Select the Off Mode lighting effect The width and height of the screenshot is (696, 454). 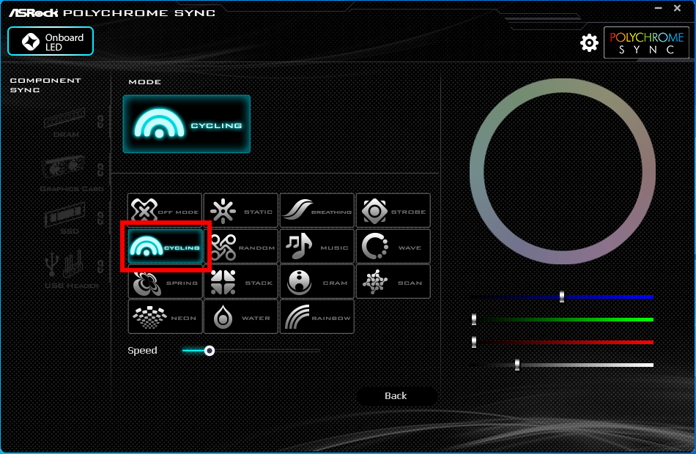165,210
